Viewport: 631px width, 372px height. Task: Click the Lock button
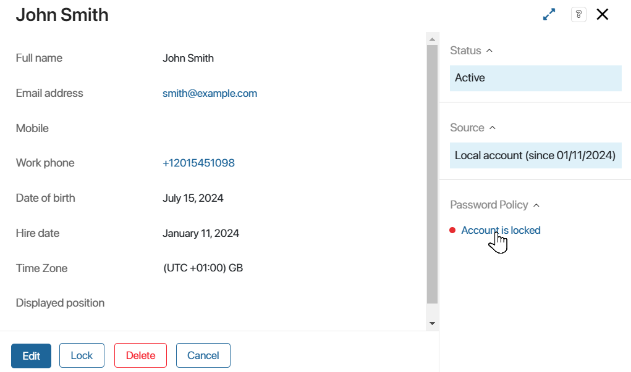pos(82,355)
